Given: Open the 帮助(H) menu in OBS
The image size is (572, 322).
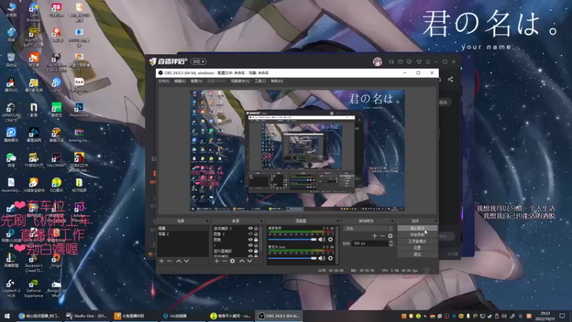Looking at the screenshot, I should click(277, 81).
